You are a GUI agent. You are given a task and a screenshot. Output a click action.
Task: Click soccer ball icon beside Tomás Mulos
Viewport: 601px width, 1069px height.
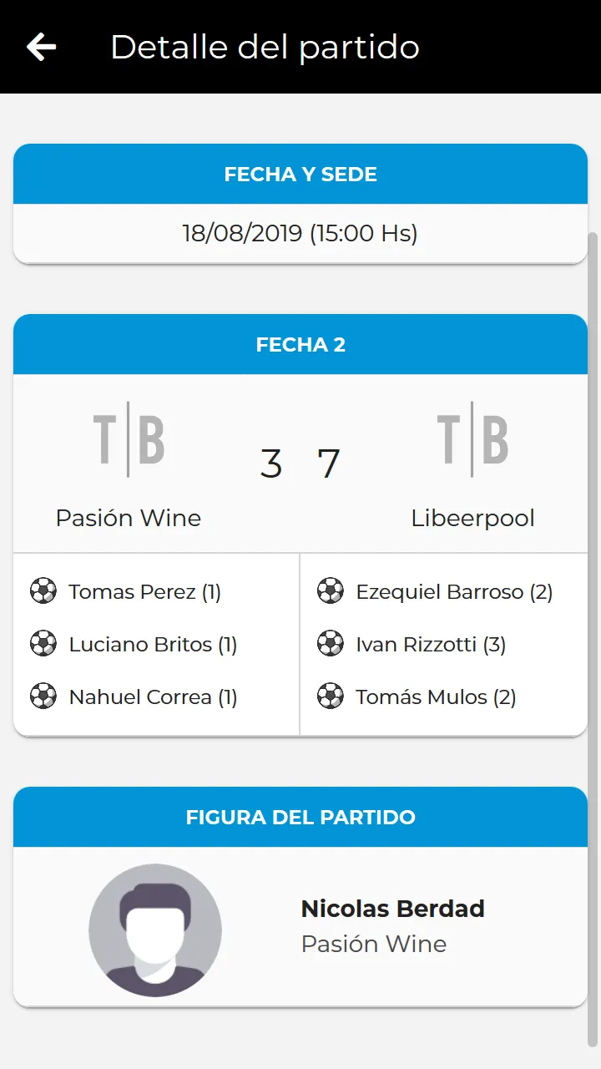[x=331, y=697]
